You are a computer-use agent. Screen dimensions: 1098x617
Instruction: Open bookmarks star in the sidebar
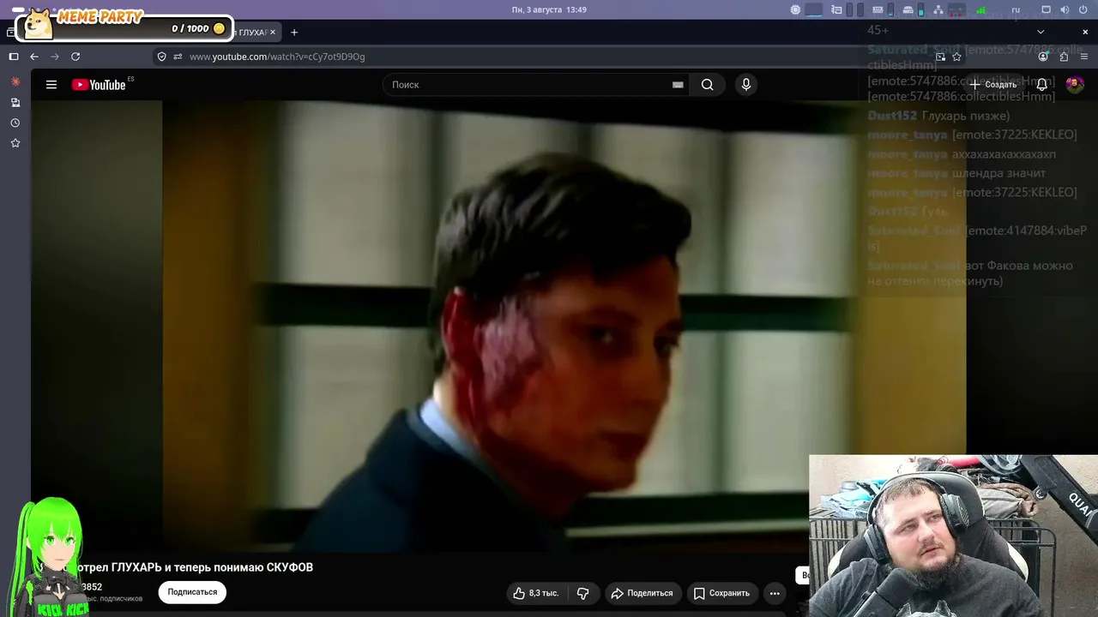click(x=15, y=143)
